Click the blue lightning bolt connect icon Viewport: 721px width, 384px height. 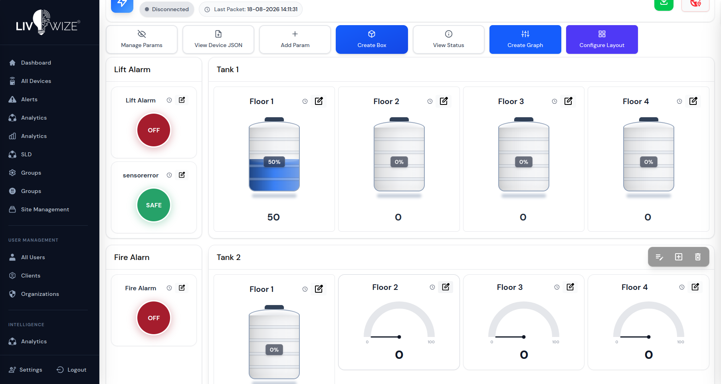click(122, 5)
